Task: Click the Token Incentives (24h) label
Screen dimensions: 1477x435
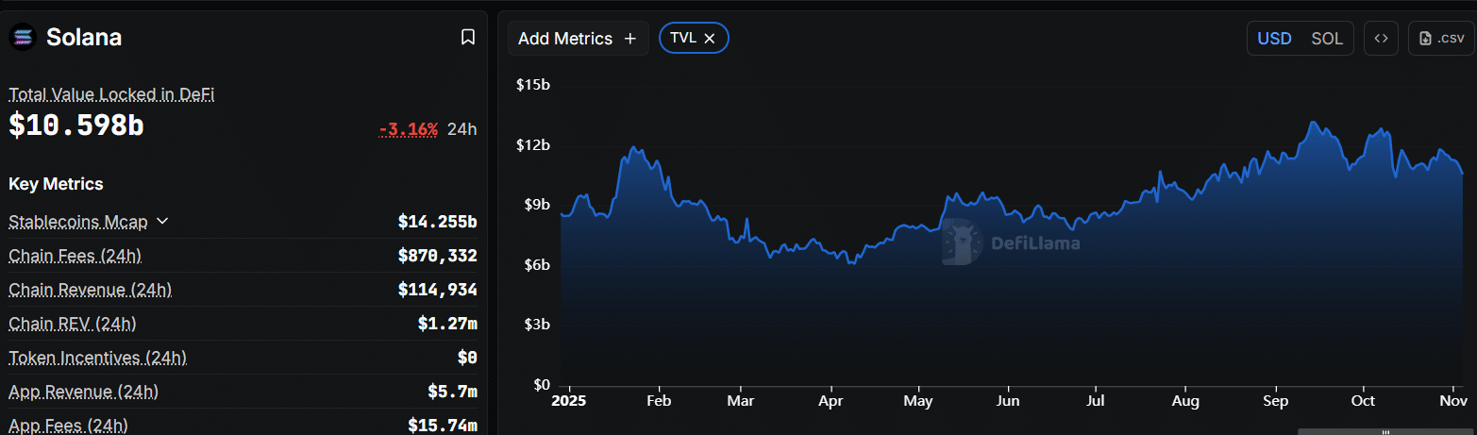Action: click(x=97, y=358)
